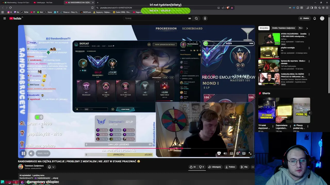Open options for AFERA HAZARDOWA video
Viewport: 330px width, 185px height.
(309, 34)
